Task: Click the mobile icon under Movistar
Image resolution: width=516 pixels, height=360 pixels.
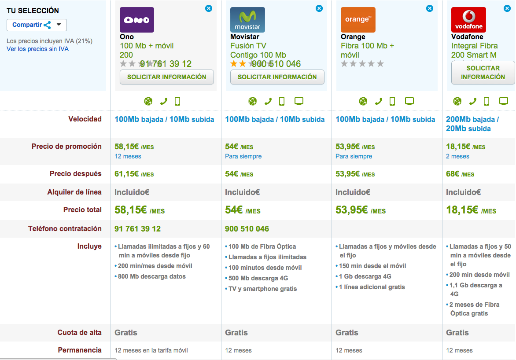Action: 282,101
